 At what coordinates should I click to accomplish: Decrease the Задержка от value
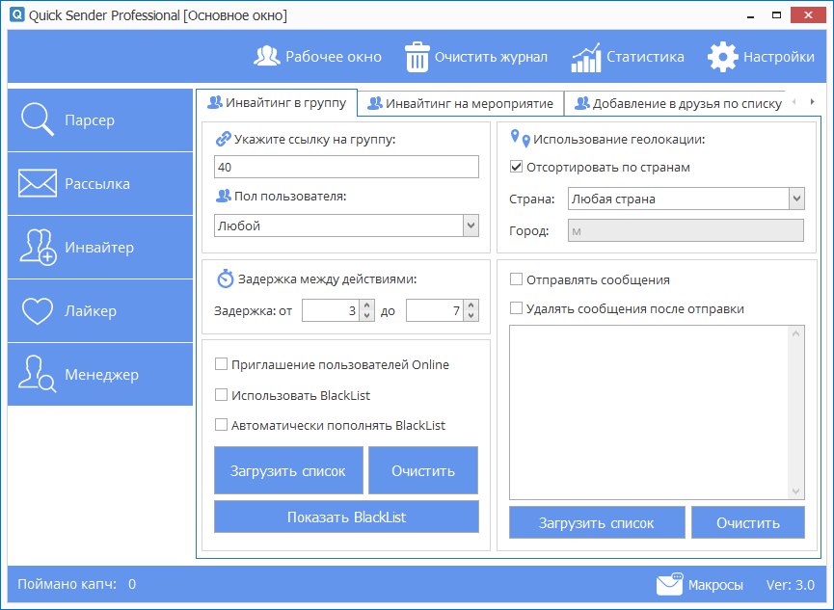coord(366,315)
